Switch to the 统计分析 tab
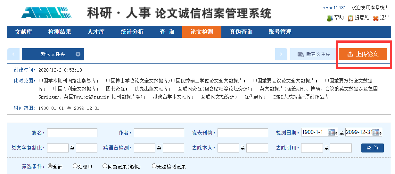 (132, 32)
